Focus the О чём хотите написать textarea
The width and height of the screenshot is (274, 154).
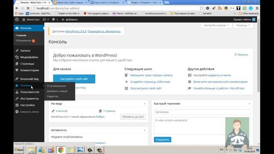click(202, 126)
